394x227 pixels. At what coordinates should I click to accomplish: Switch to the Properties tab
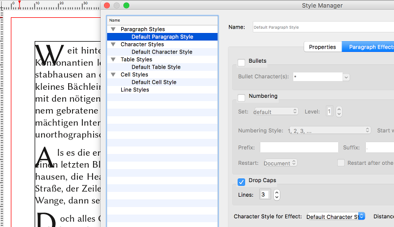coord(323,47)
